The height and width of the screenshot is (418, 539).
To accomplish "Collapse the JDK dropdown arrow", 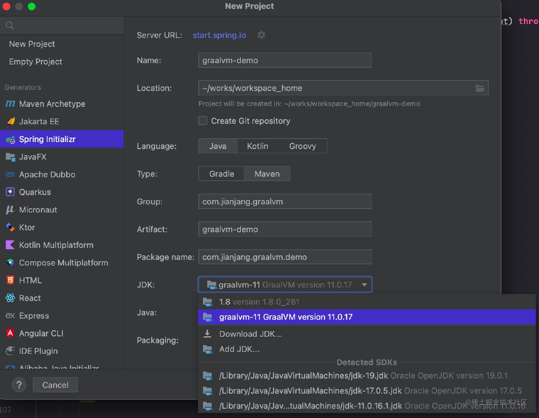I will 364,285.
